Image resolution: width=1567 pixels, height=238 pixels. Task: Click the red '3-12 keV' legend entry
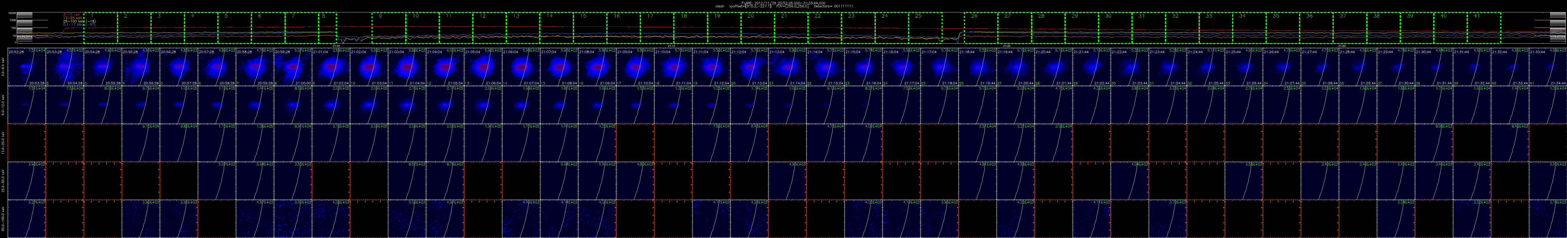point(72,15)
